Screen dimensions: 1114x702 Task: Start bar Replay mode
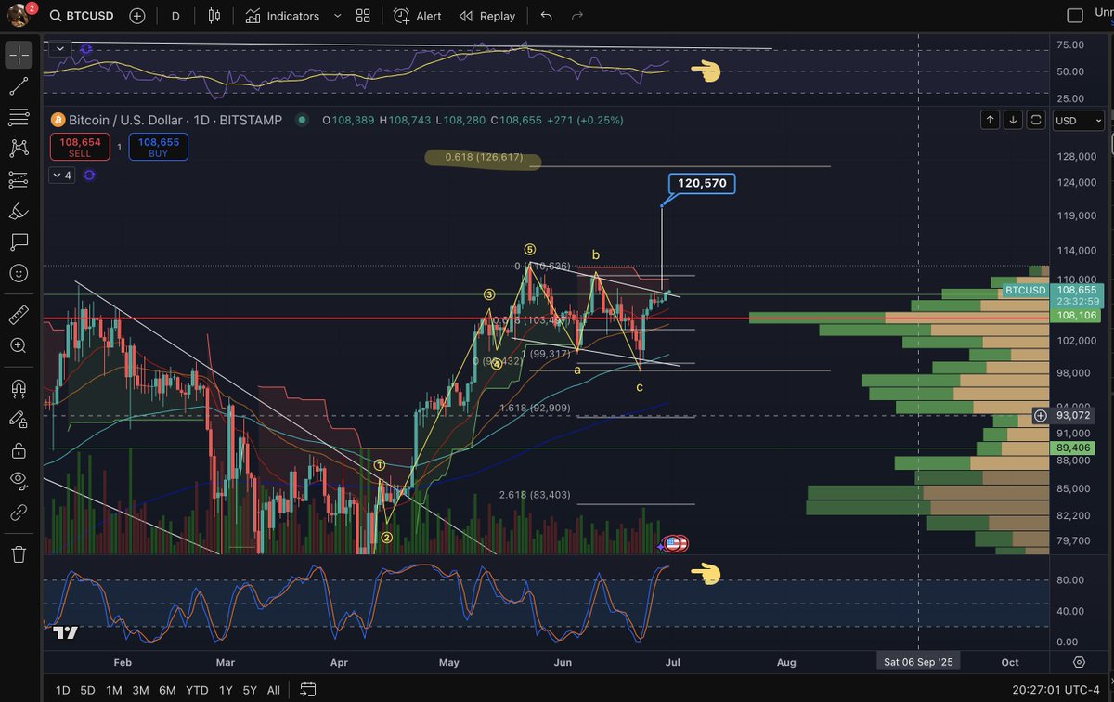[487, 16]
